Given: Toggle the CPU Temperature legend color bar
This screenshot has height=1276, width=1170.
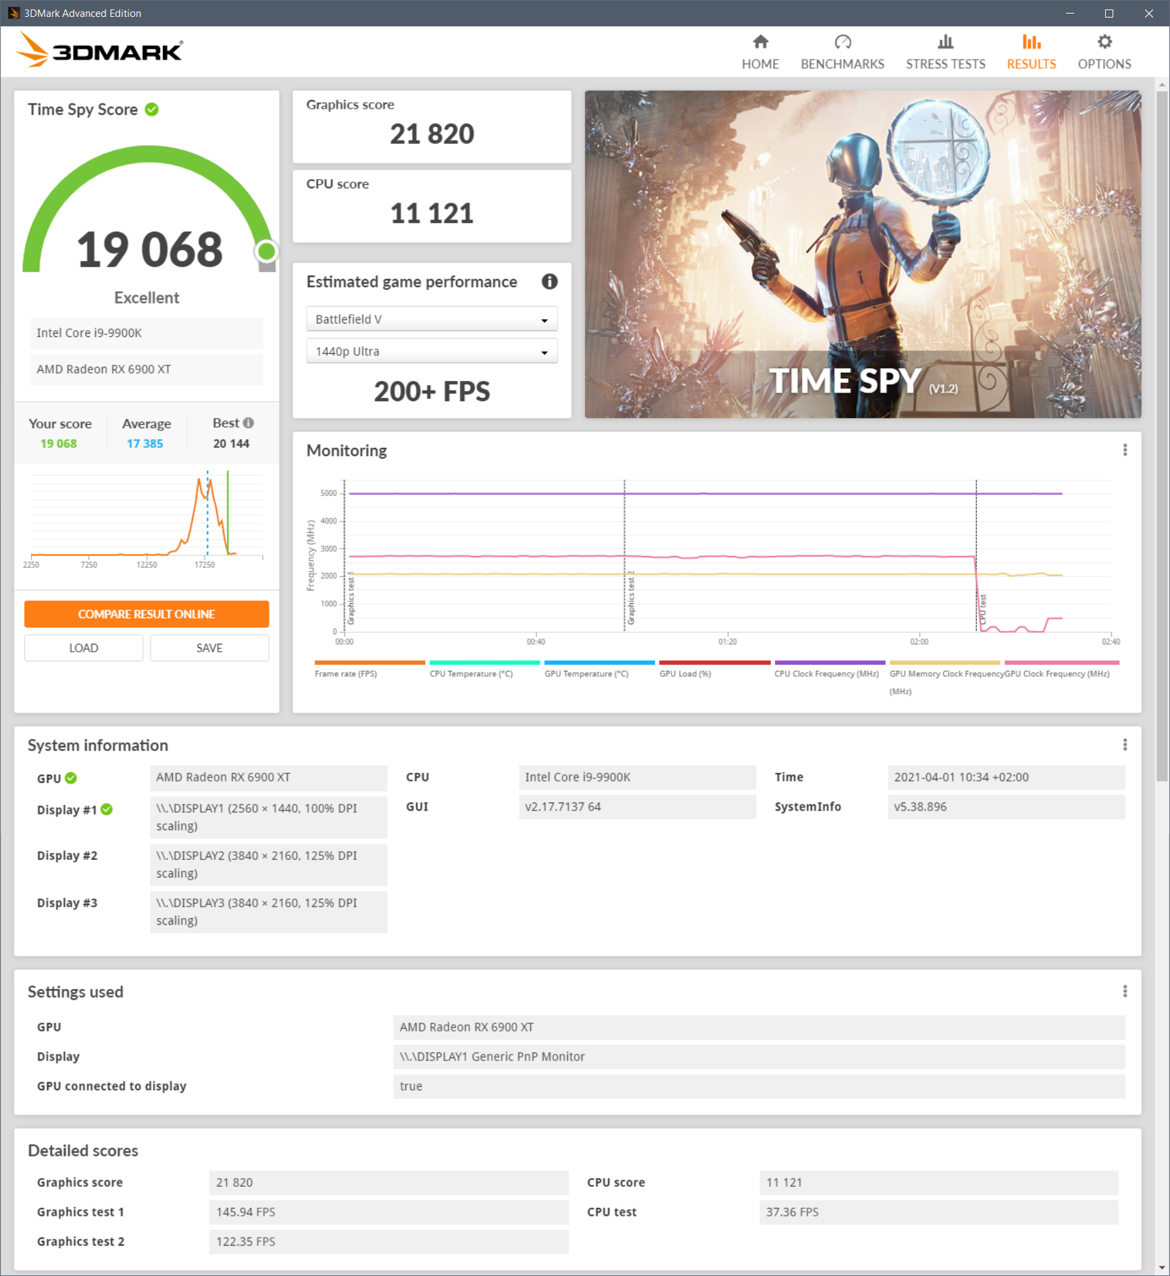Looking at the screenshot, I should point(484,663).
